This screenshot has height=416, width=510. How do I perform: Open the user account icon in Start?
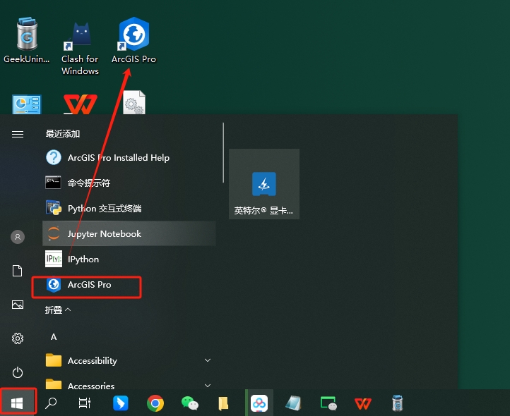tap(18, 237)
